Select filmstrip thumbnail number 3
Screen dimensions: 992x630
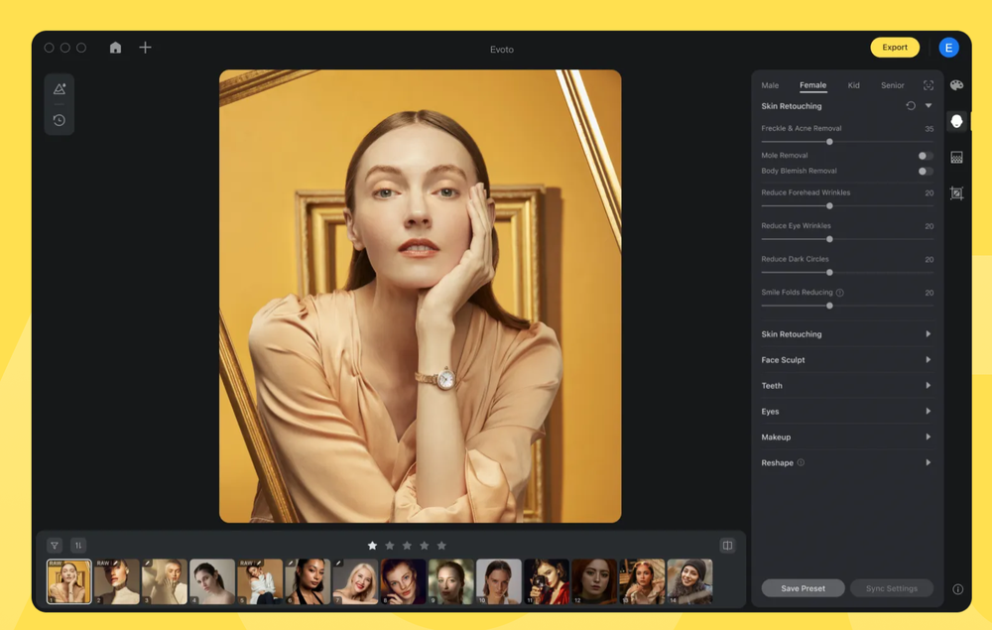click(165, 581)
